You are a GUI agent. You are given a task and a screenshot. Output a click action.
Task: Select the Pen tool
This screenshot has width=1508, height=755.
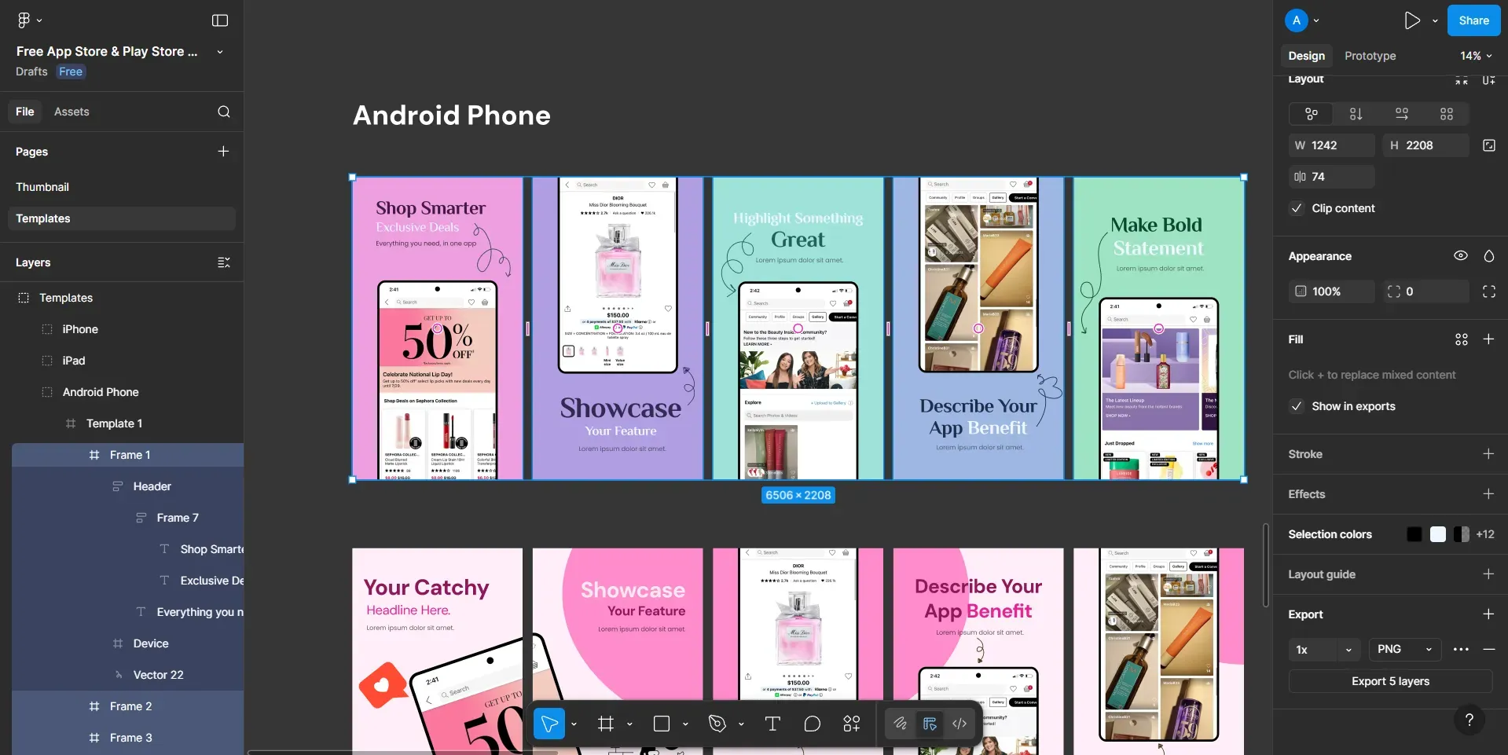[715, 724]
